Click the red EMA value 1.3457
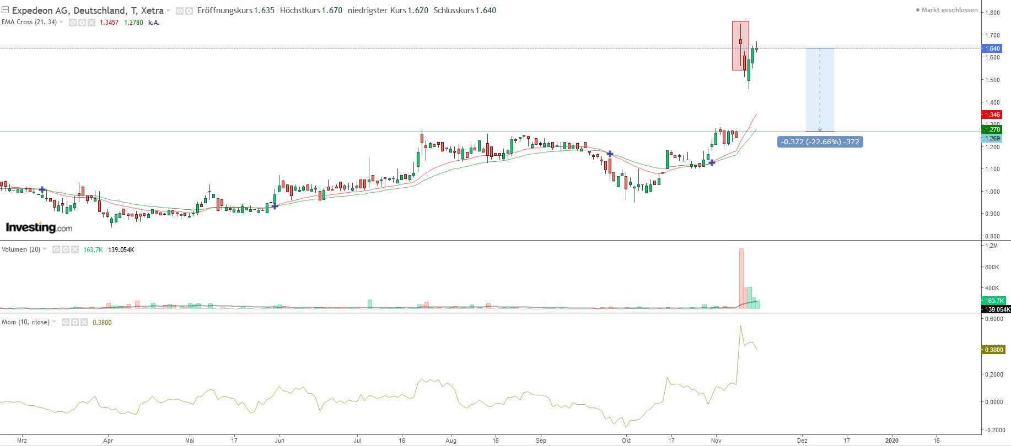This screenshot has height=446, width=1011. click(x=109, y=23)
